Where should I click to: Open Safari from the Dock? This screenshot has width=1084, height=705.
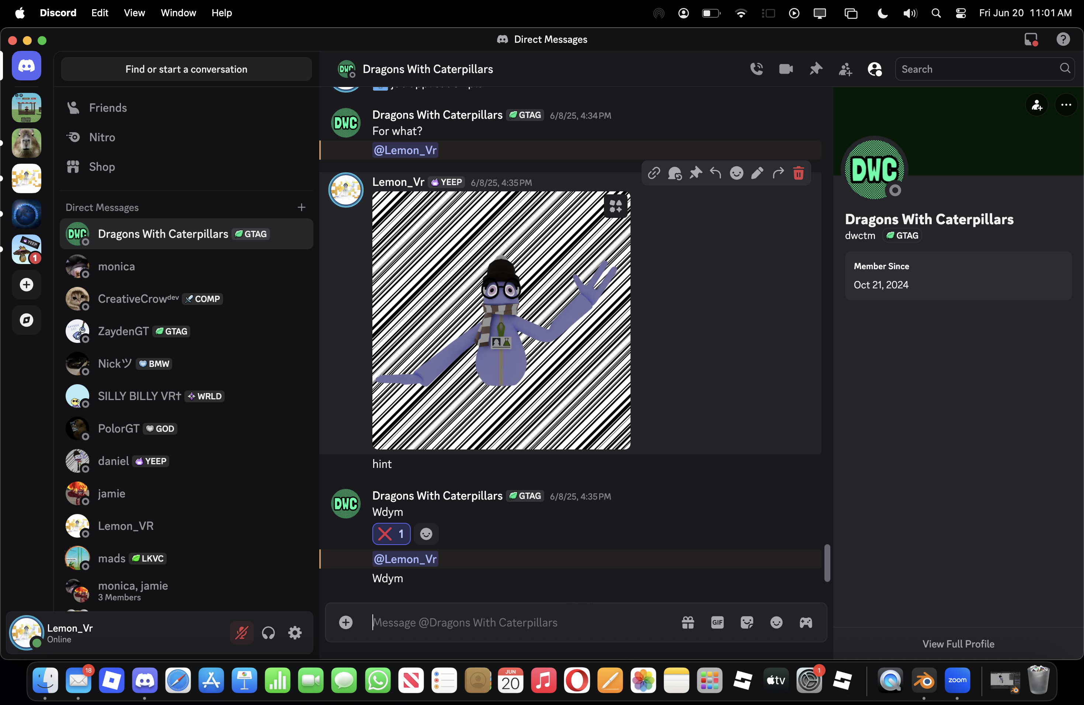point(178,680)
